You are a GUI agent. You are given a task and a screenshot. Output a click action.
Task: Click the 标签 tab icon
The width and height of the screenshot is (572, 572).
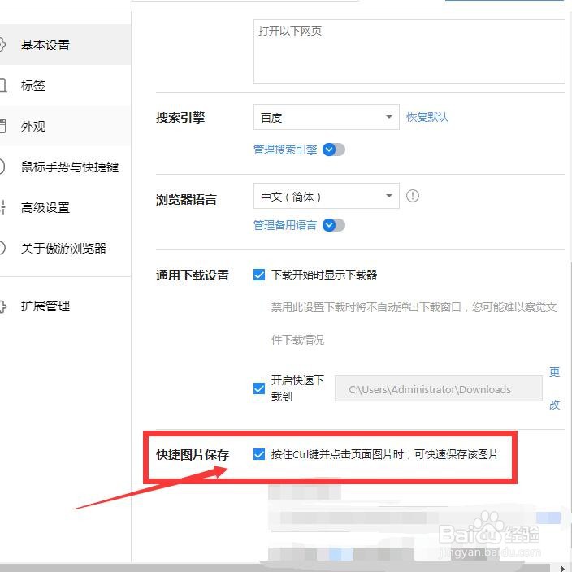[2, 85]
